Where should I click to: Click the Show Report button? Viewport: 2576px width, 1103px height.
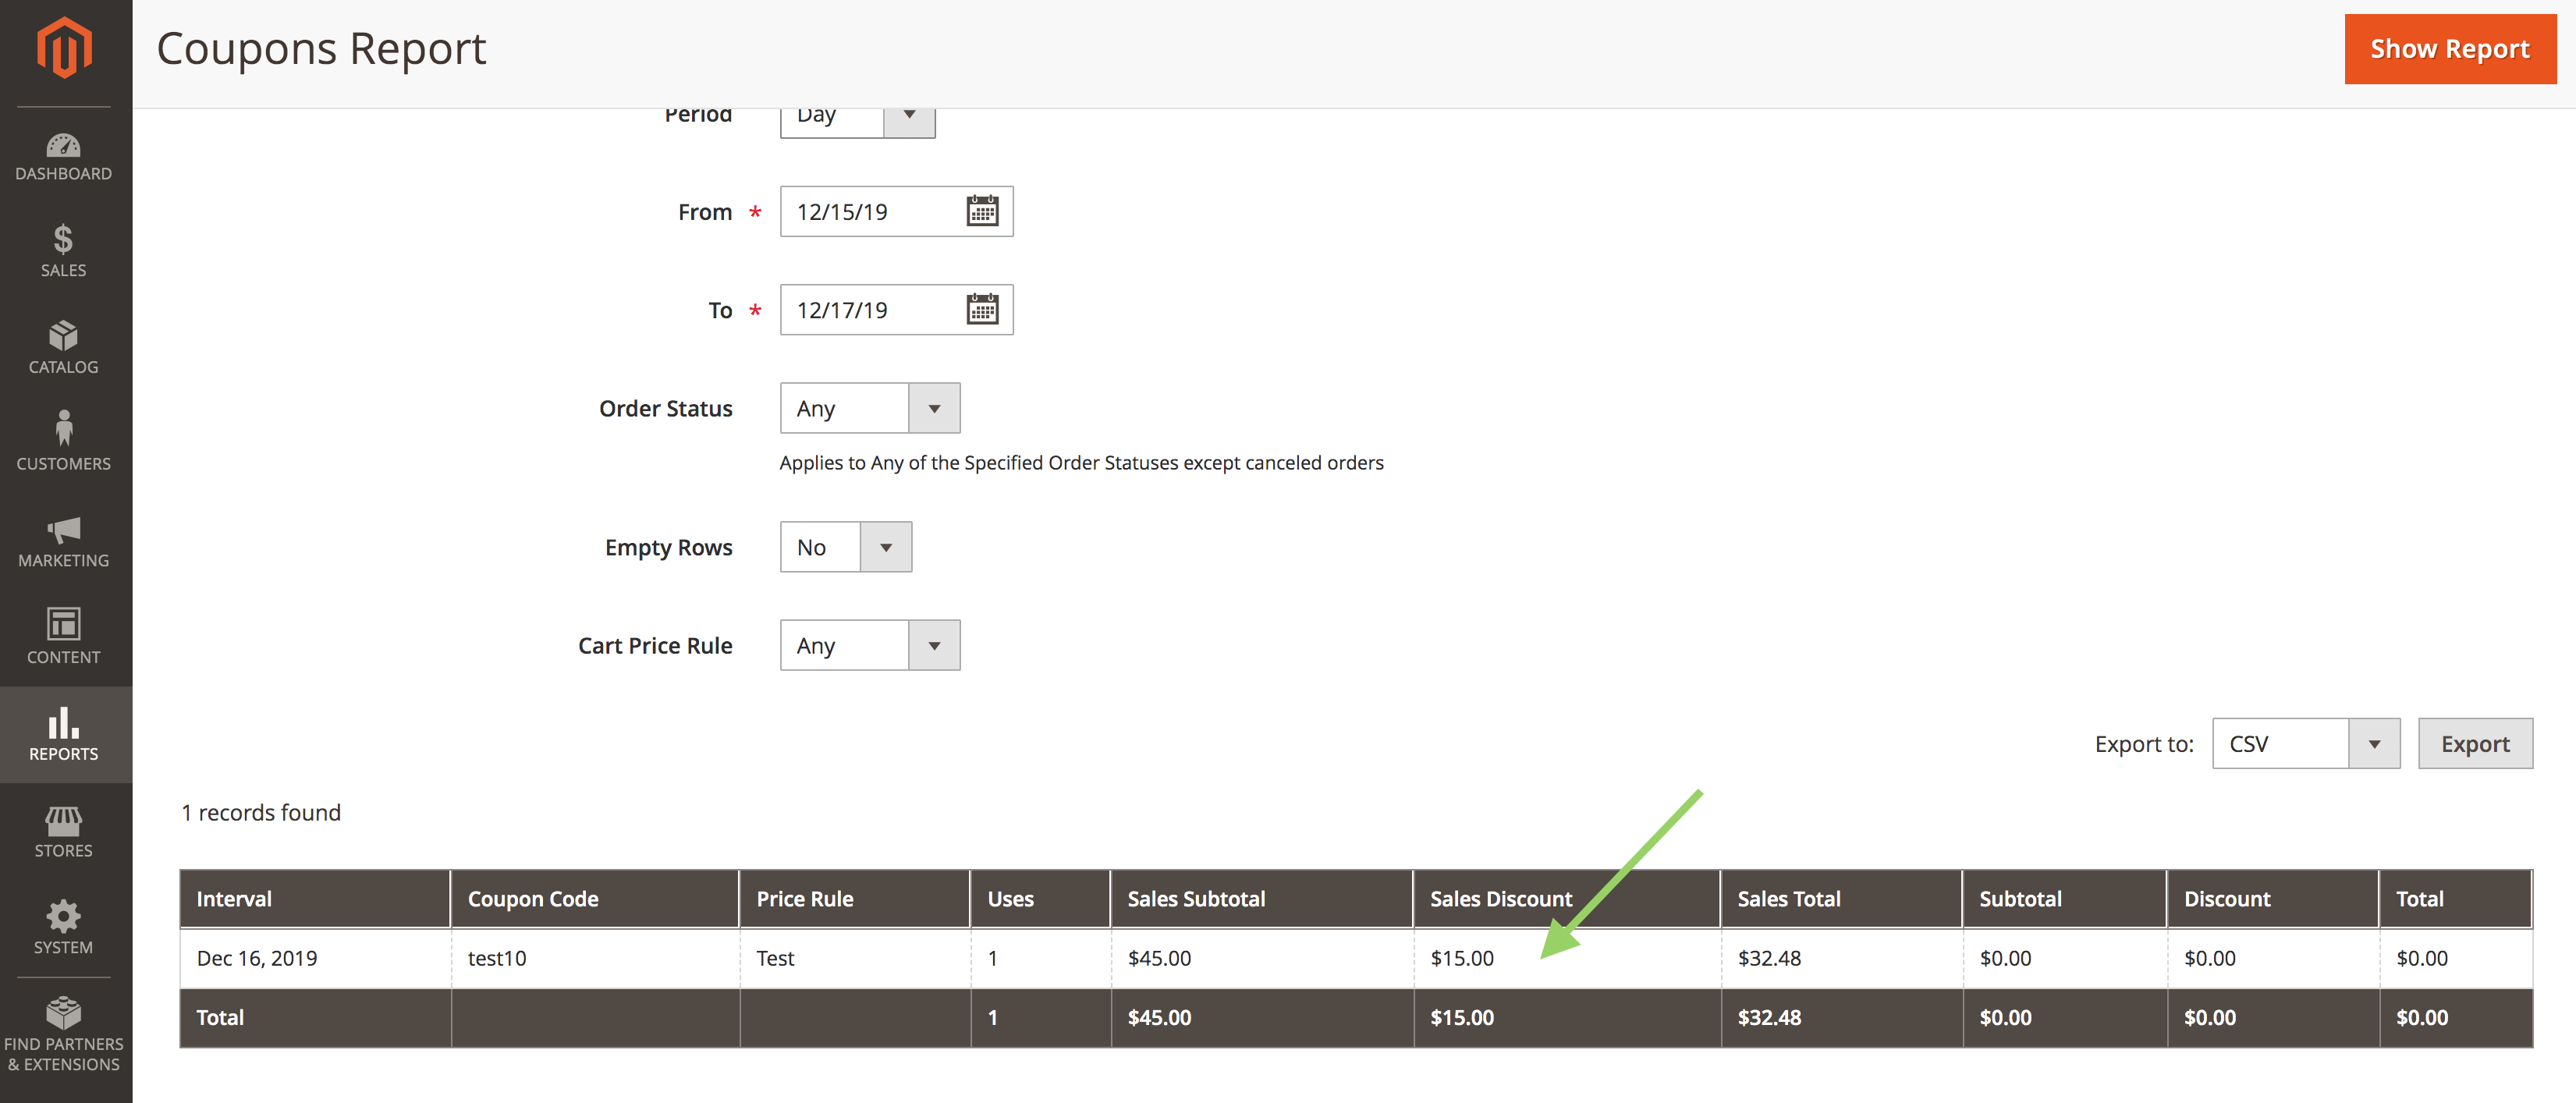(2449, 48)
